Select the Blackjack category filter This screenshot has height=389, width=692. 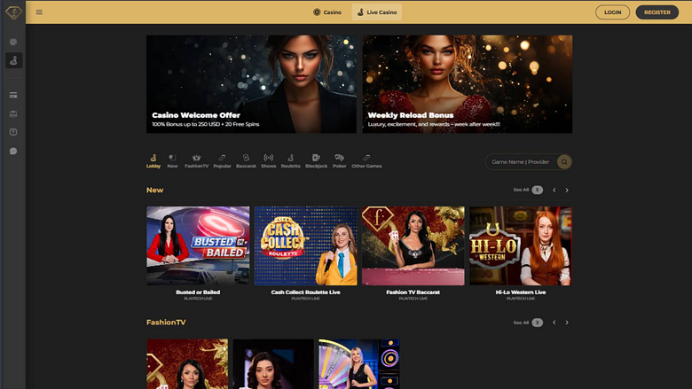point(317,161)
